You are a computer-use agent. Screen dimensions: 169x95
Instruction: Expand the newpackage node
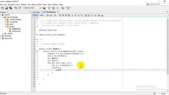click(x=5, y=22)
